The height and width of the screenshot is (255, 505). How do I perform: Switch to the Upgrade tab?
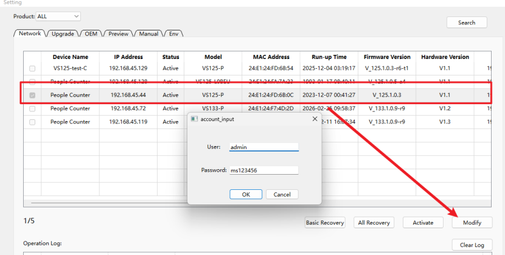click(63, 34)
